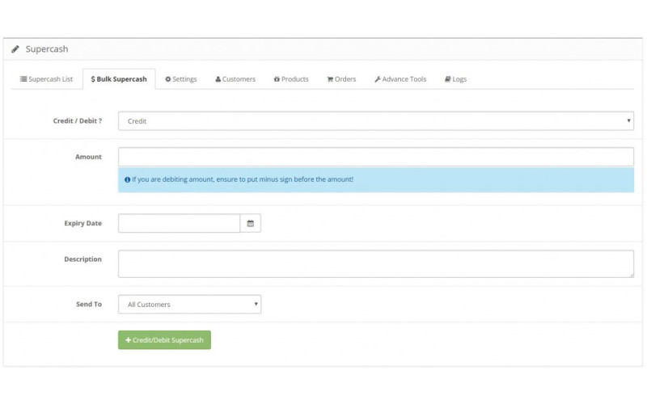This screenshot has height=404, width=647.
Task: Click inside the Description text area
Action: (376, 264)
